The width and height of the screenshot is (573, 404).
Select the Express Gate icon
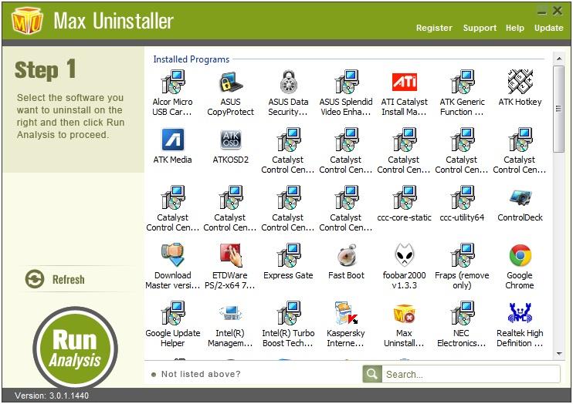tap(289, 255)
